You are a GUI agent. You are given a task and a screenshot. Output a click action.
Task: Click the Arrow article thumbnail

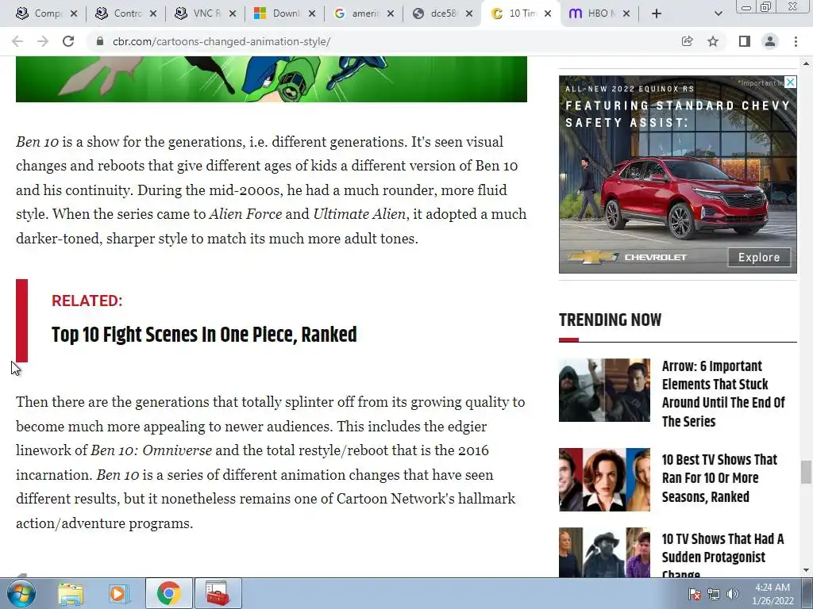604,390
